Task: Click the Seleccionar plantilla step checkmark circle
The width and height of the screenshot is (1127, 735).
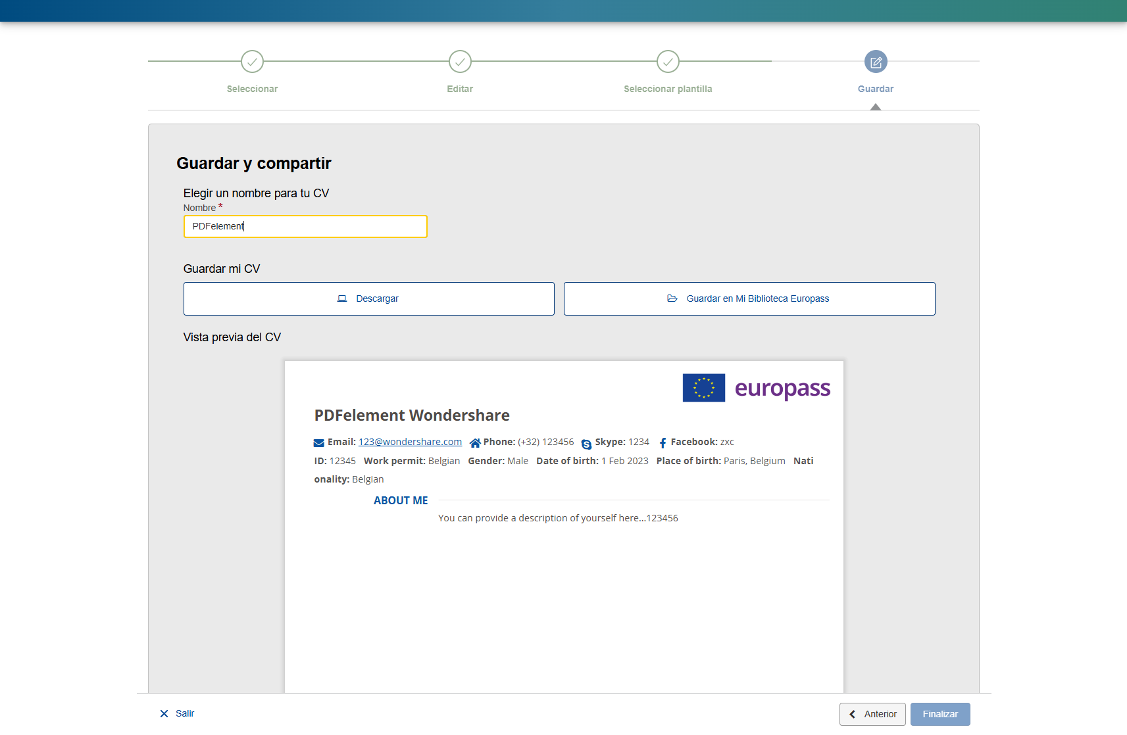Action: coord(668,62)
